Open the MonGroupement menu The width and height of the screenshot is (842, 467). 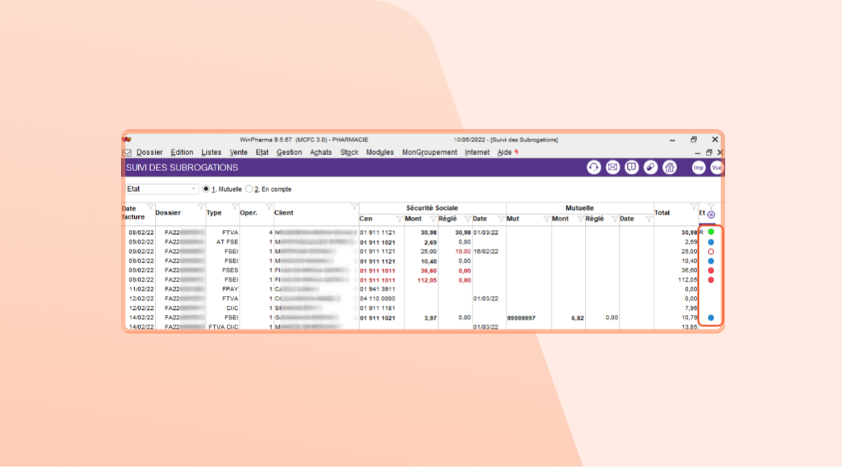pyautogui.click(x=429, y=152)
